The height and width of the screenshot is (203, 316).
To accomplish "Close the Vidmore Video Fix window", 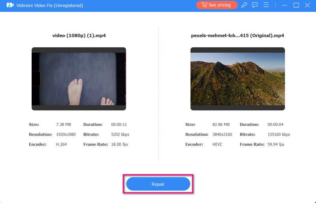I will click(x=308, y=5).
